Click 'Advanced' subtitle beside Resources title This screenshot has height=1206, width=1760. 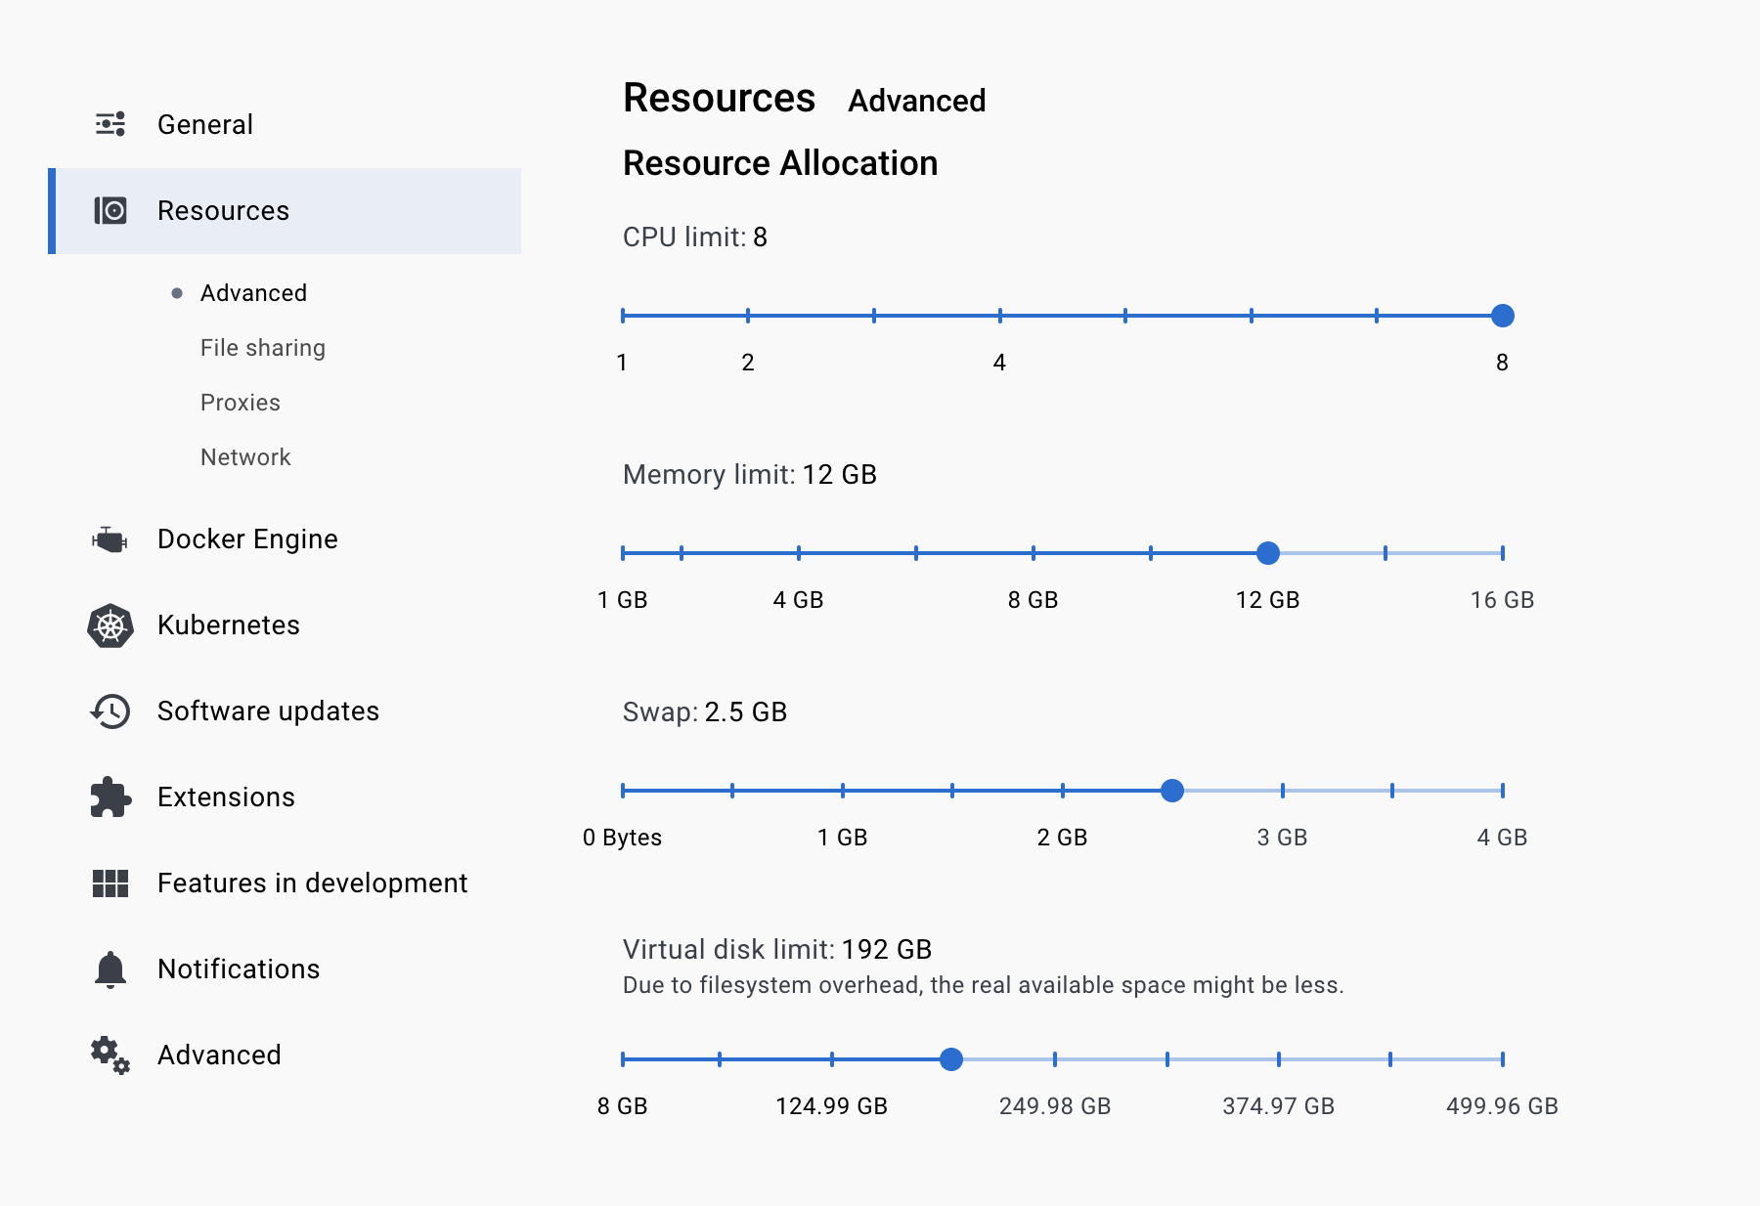click(917, 101)
